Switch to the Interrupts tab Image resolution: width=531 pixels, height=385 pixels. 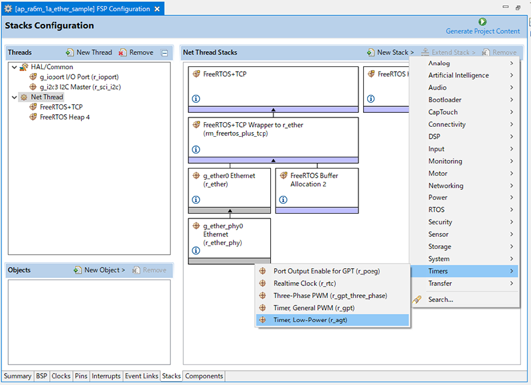click(106, 376)
